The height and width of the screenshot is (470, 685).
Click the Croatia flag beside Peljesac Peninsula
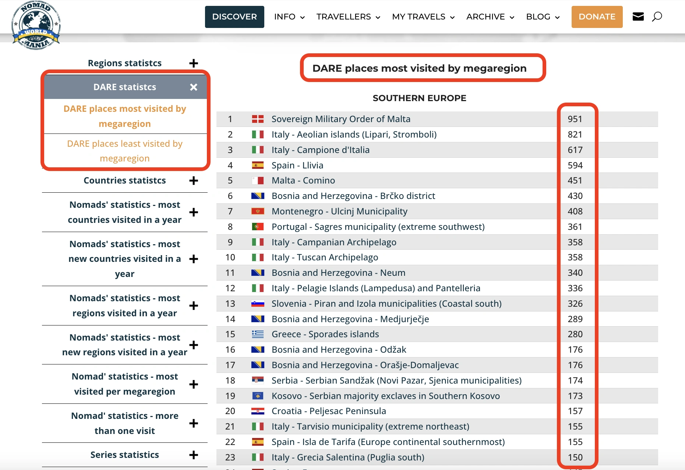tap(258, 411)
